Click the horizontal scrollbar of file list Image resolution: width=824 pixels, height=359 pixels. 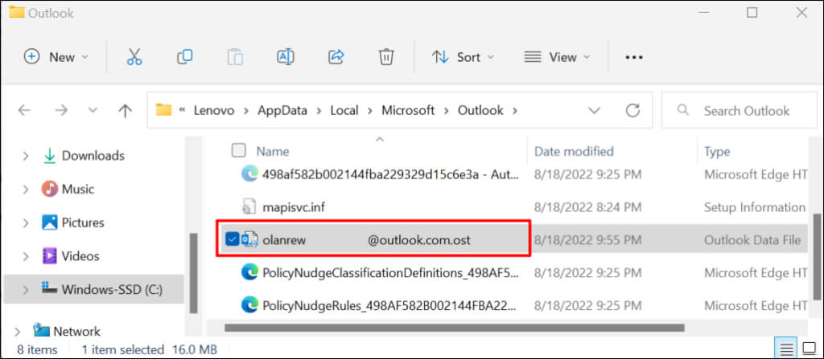(x=455, y=328)
